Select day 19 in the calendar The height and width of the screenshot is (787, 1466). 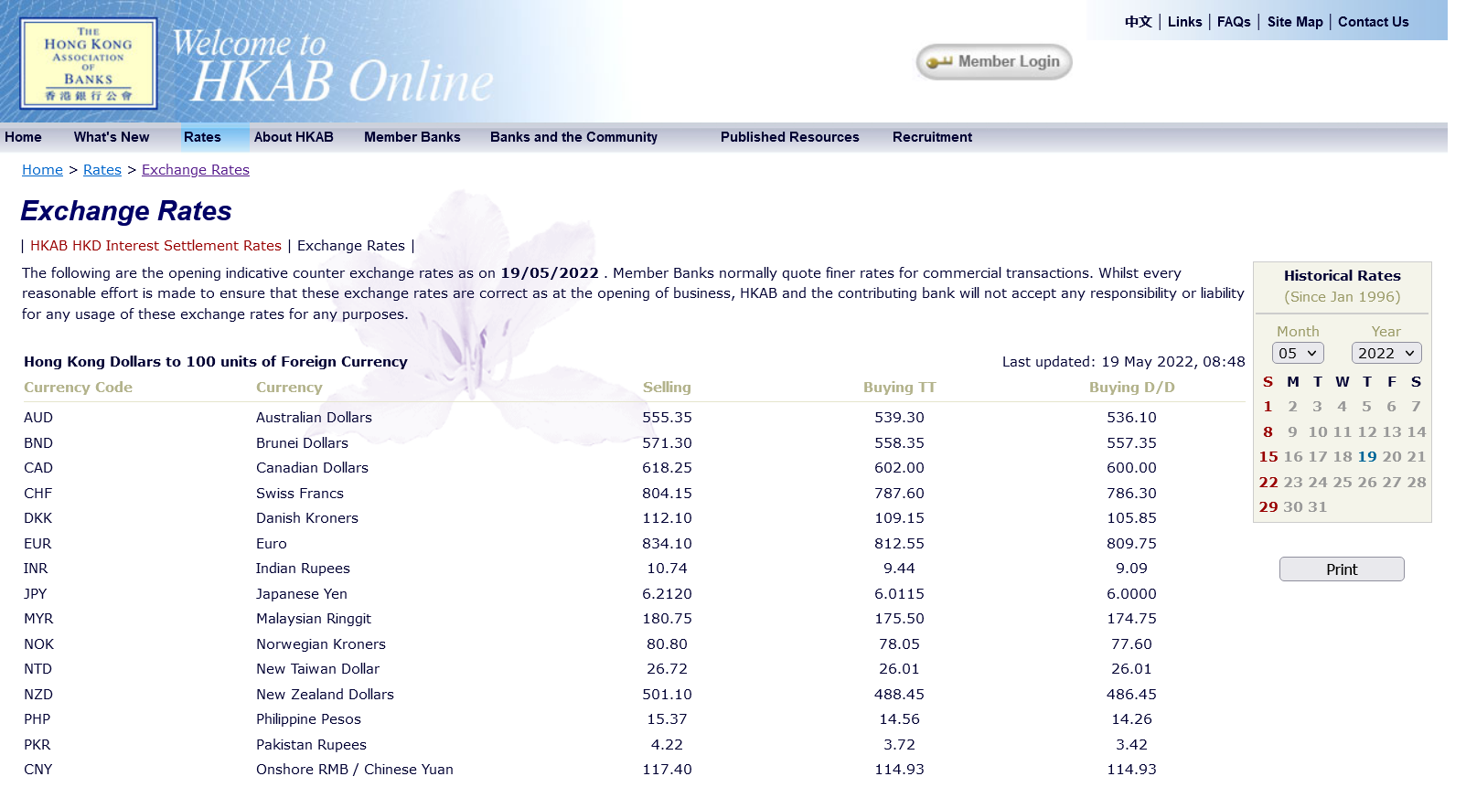(1366, 457)
